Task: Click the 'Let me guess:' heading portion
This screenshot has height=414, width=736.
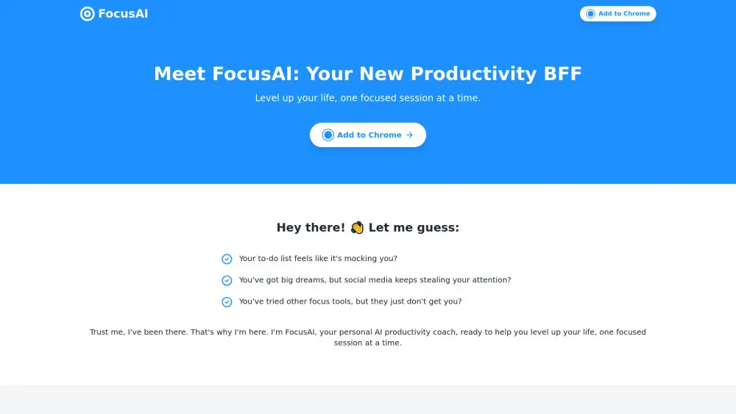Action: [414, 227]
